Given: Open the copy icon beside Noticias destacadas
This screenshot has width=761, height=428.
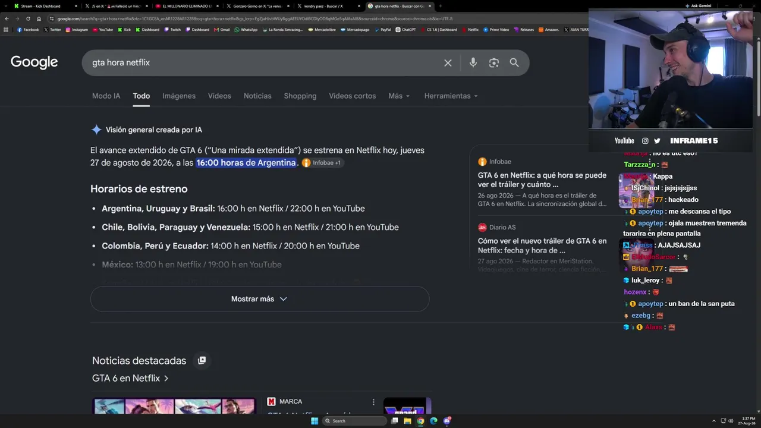Looking at the screenshot, I should [202, 360].
